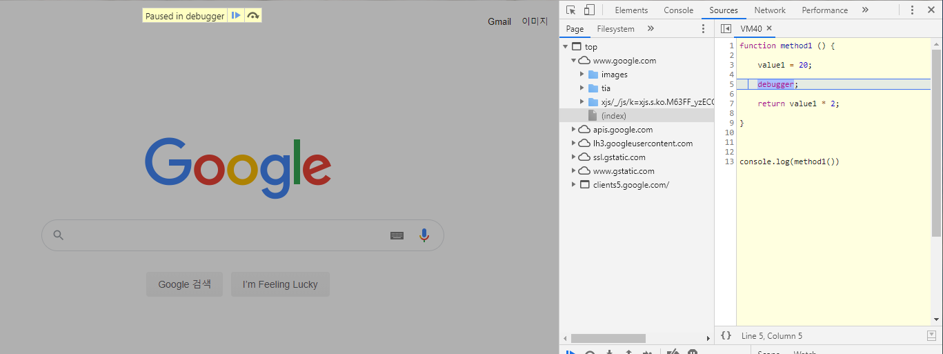Screen dimensions: 943x354
Task: Click the I'm Feeling Lucky button
Action: pyautogui.click(x=280, y=284)
